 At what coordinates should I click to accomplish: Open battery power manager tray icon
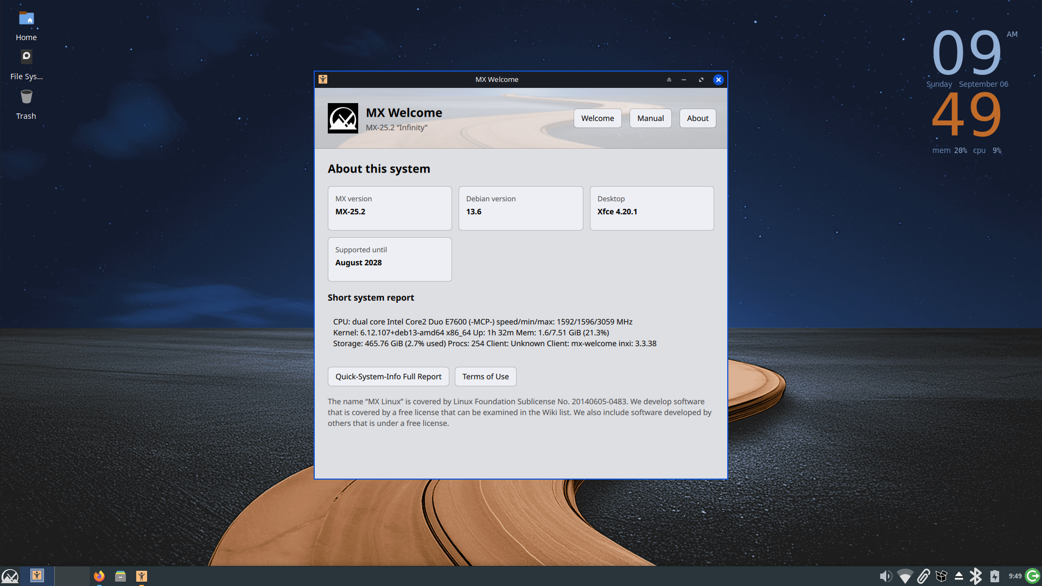click(994, 576)
